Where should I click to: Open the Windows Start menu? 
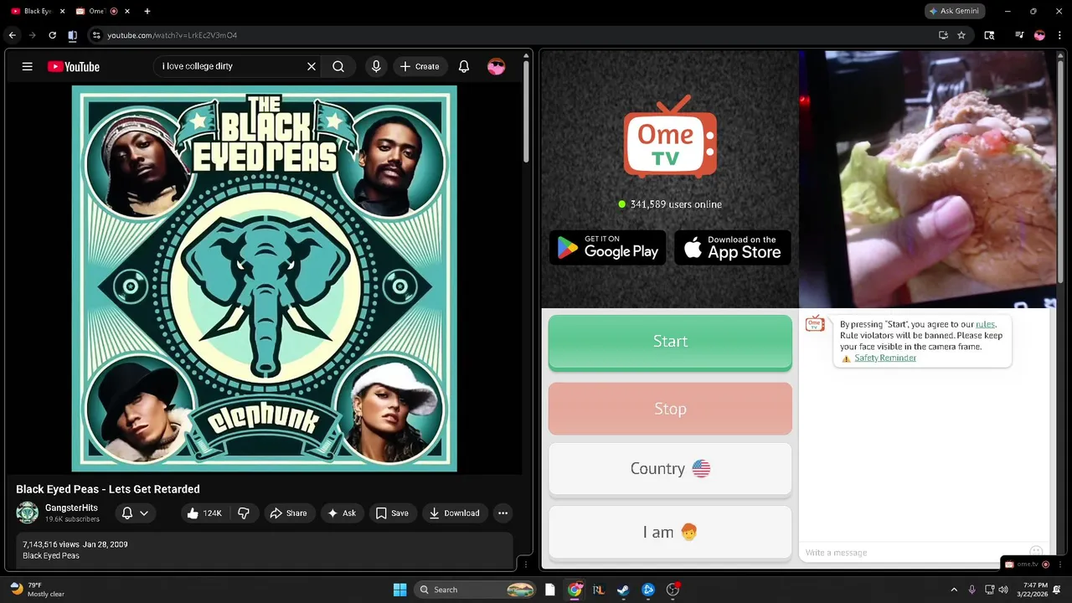coord(399,590)
